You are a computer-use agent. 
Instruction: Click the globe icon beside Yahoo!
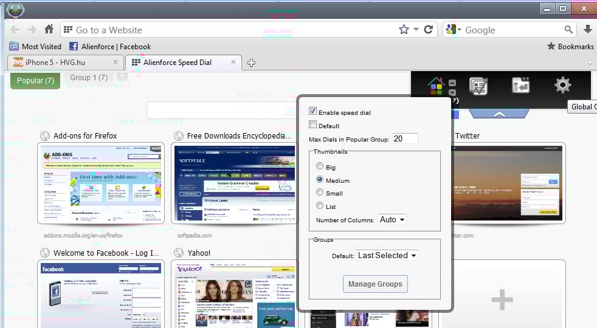tap(179, 253)
